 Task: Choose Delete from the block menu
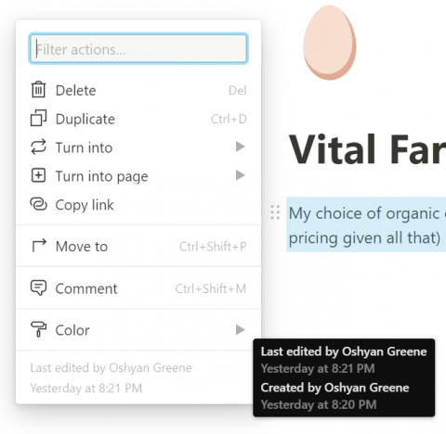(x=138, y=90)
